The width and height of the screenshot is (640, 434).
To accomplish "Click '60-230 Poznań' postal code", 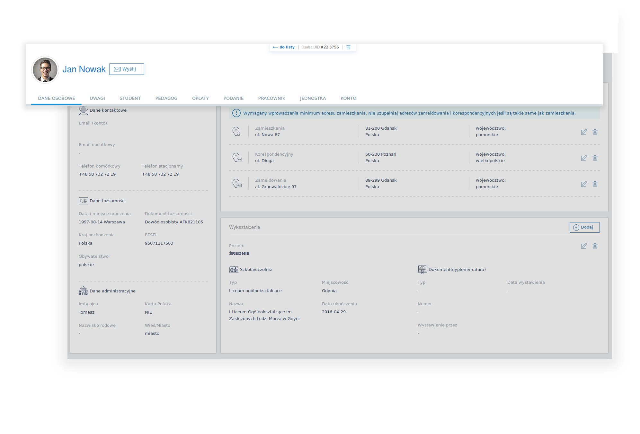I will point(381,154).
